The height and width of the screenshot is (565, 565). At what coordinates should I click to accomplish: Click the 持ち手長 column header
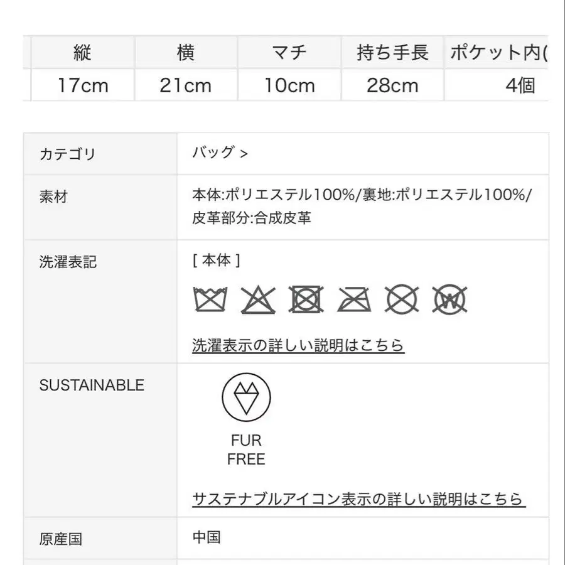click(392, 53)
